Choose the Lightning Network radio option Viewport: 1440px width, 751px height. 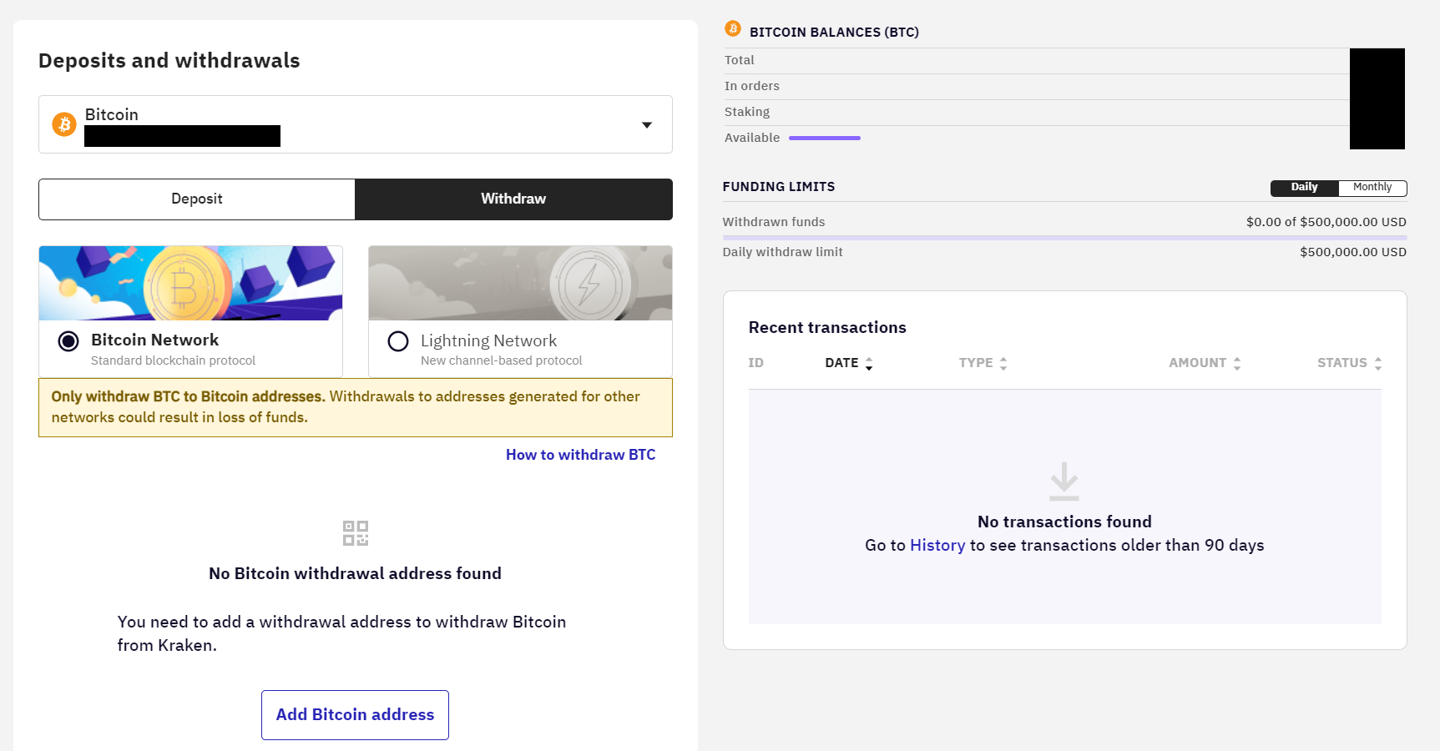(398, 341)
